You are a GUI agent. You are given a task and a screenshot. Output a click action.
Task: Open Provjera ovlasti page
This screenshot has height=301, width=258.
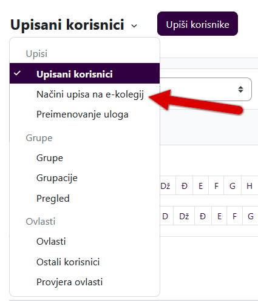click(x=69, y=282)
